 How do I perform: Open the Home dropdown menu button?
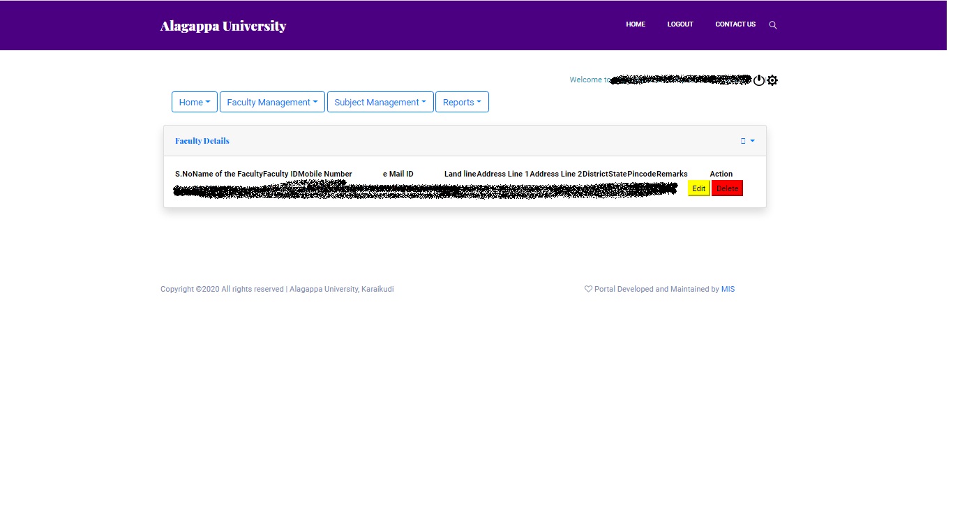(195, 102)
